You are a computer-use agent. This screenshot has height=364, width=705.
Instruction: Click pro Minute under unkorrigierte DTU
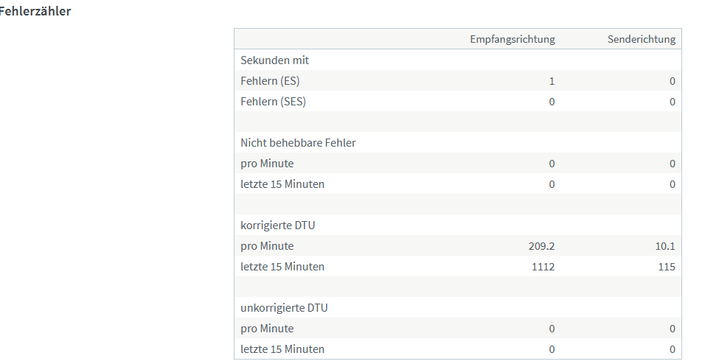pos(267,329)
